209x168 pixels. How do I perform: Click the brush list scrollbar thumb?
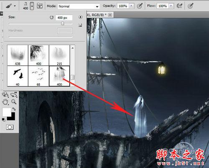(x=72, y=77)
